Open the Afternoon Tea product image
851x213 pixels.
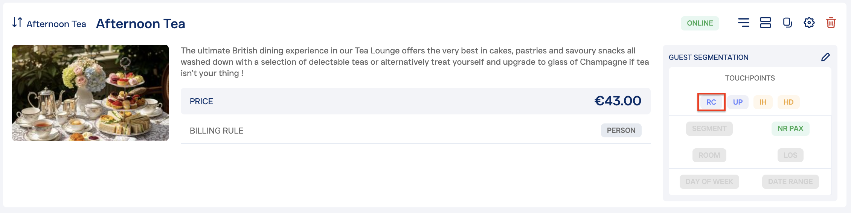90,93
